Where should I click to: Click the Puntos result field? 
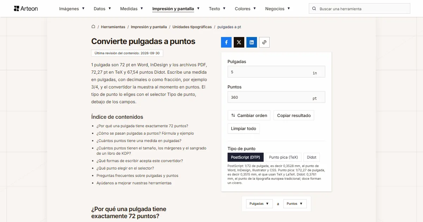(276, 97)
